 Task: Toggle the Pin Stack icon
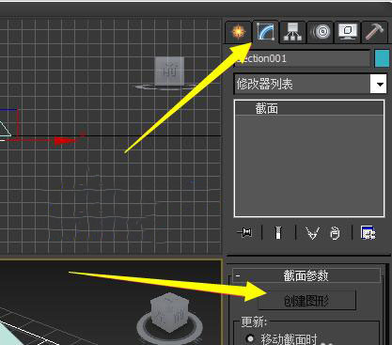pyautogui.click(x=244, y=233)
